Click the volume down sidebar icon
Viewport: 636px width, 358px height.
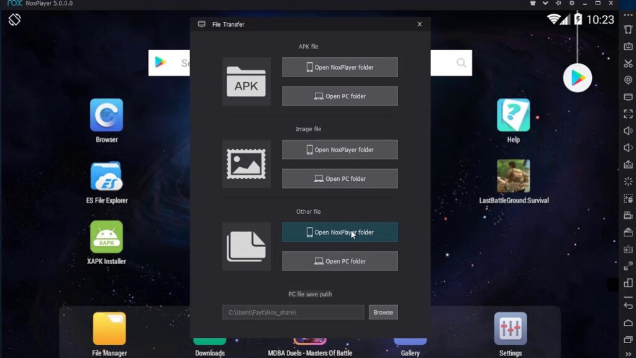628,148
